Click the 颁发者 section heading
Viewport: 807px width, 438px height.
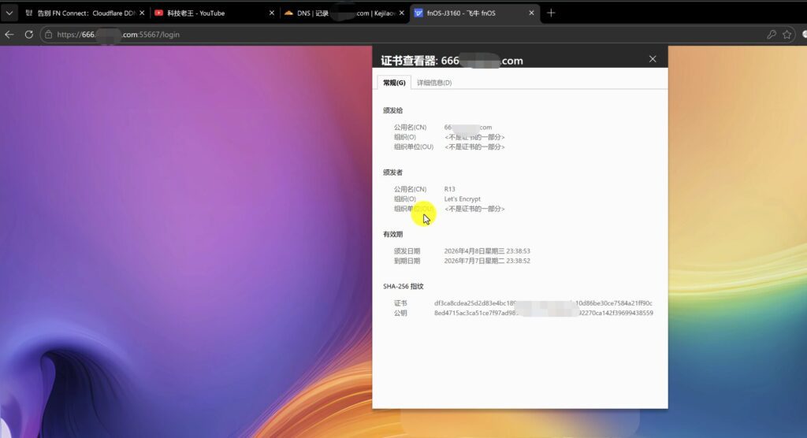tap(392, 173)
